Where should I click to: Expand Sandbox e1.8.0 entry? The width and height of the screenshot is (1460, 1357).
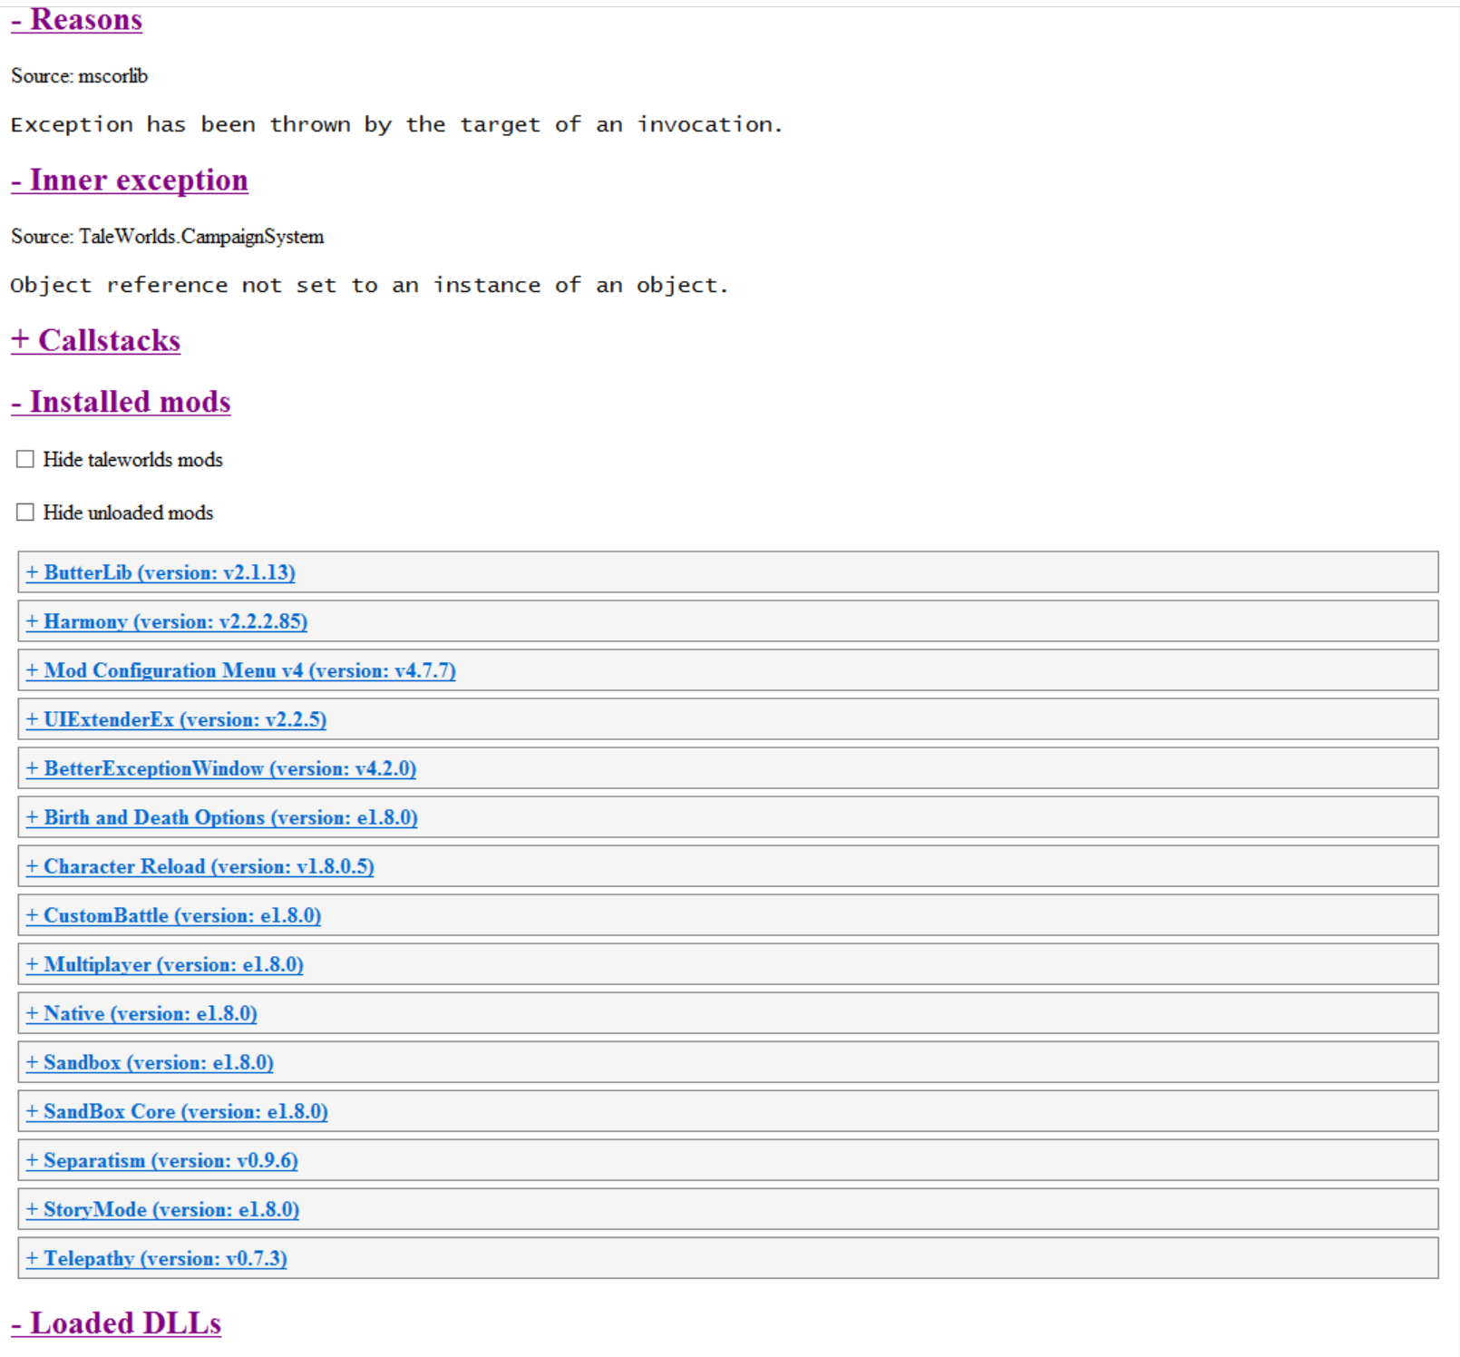point(150,1062)
